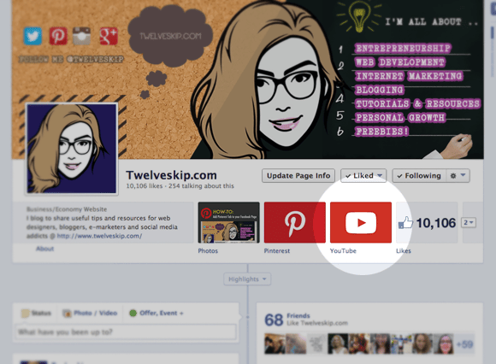The image size is (496, 364).
Task: Select the Status composer tab
Action: coord(36,313)
